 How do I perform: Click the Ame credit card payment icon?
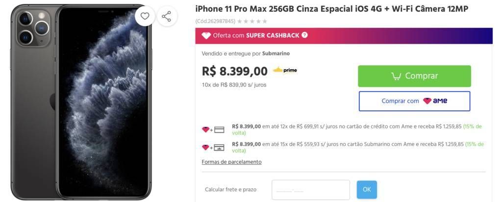[213, 129]
